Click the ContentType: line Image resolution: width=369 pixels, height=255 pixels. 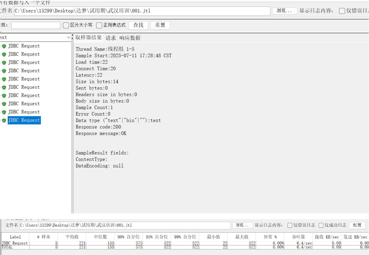tap(91, 159)
